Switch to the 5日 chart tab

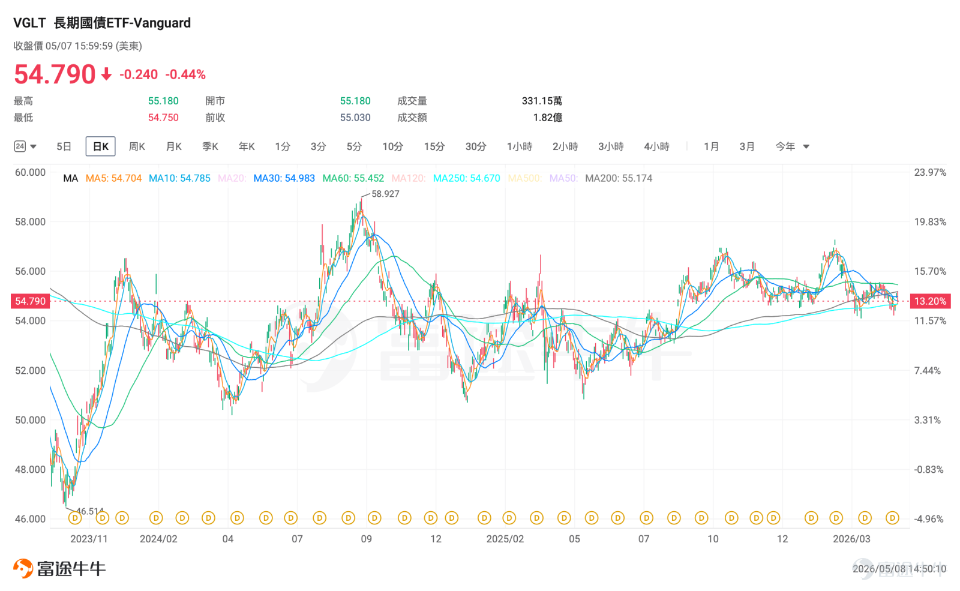64,146
